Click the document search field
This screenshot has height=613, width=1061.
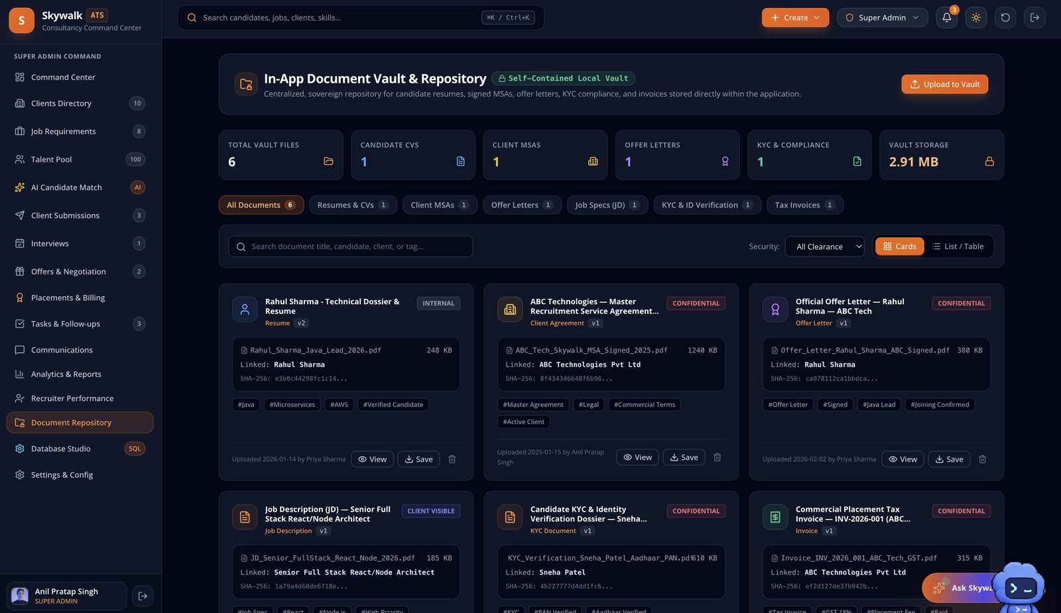coord(350,247)
